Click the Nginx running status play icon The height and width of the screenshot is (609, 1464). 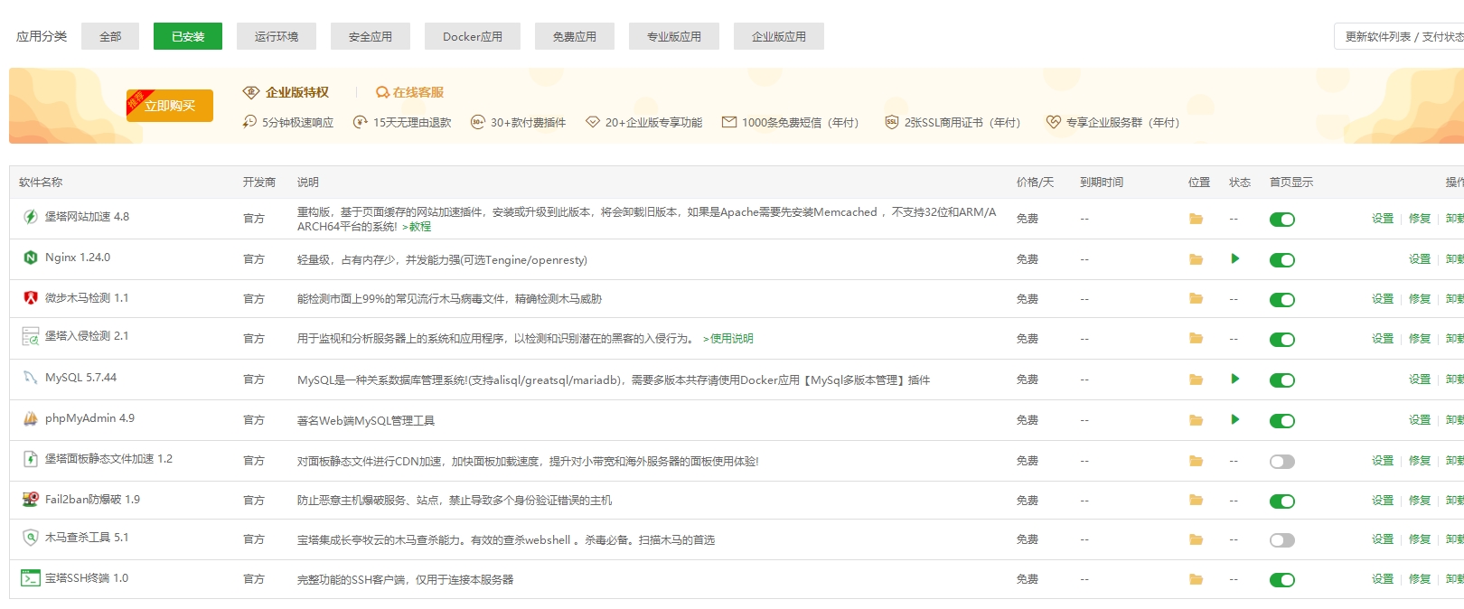coord(1234,258)
